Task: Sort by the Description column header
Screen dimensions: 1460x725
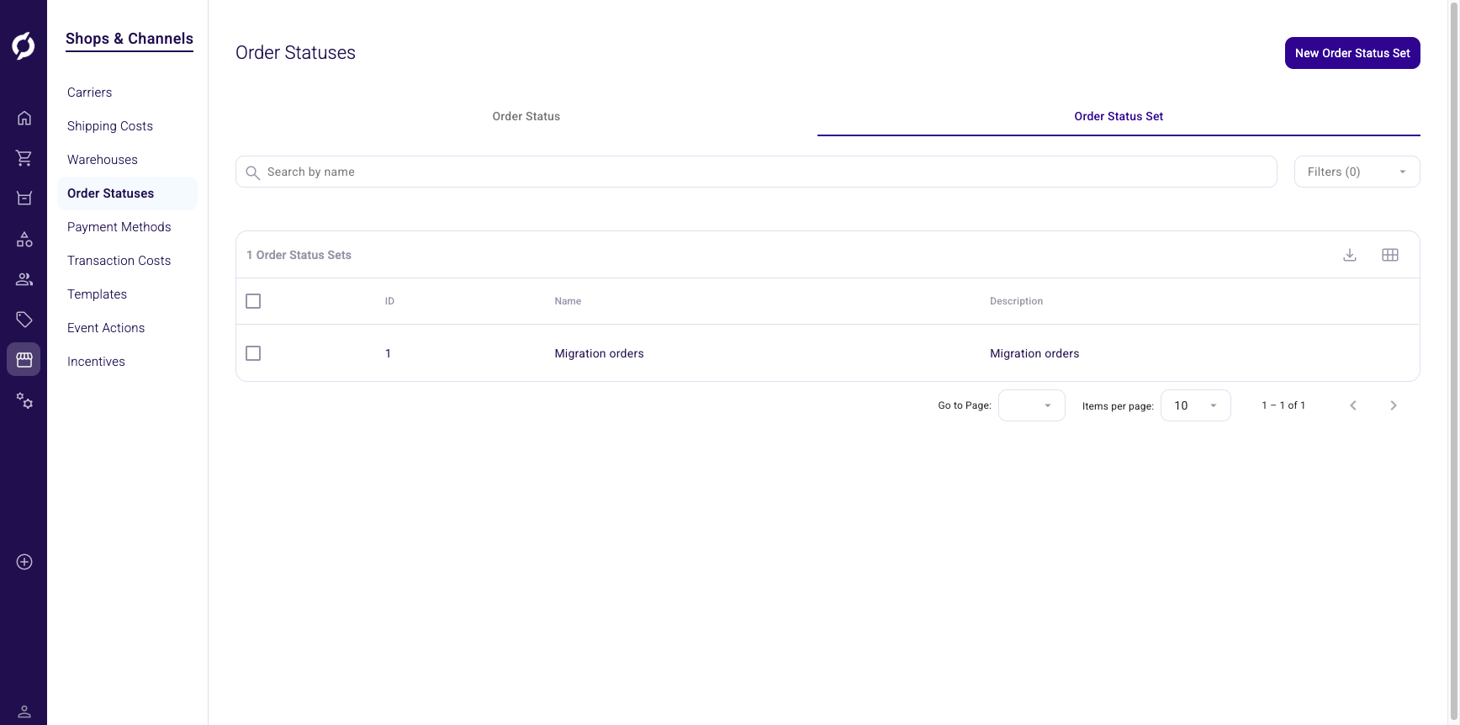Action: pyautogui.click(x=1016, y=301)
